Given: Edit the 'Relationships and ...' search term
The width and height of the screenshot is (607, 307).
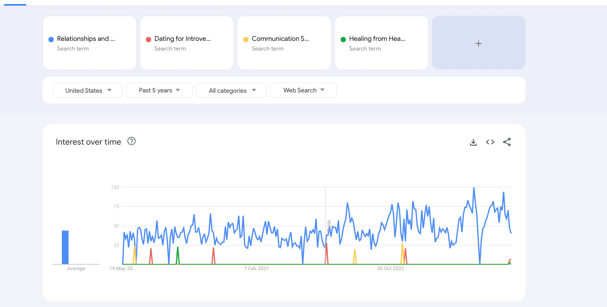Looking at the screenshot, I should tap(86, 39).
